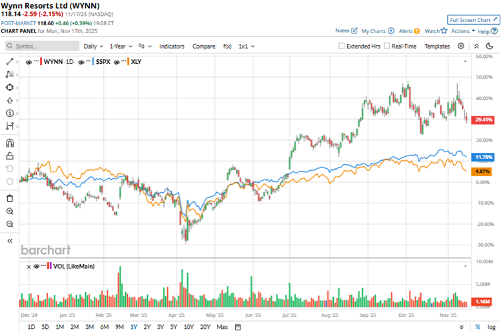Screen dimensions: 501x333
Task: Open Templates menu
Action: (x=437, y=47)
